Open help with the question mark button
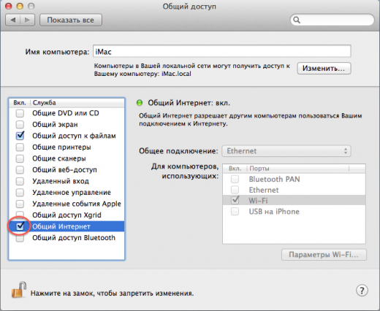Image resolution: width=380 pixels, height=311 pixels. click(x=362, y=291)
